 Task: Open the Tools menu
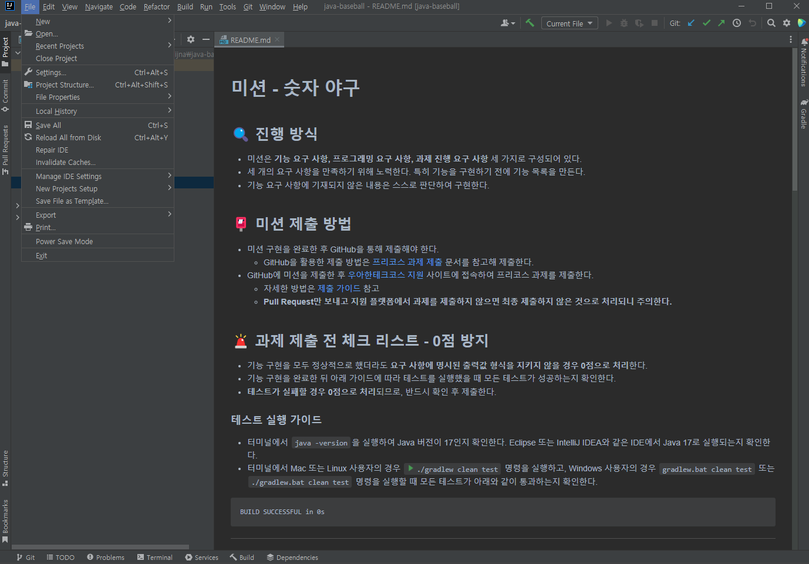pyautogui.click(x=228, y=6)
